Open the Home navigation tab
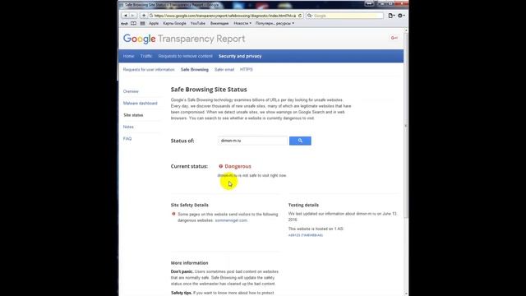This screenshot has height=296, width=526. coord(128,56)
